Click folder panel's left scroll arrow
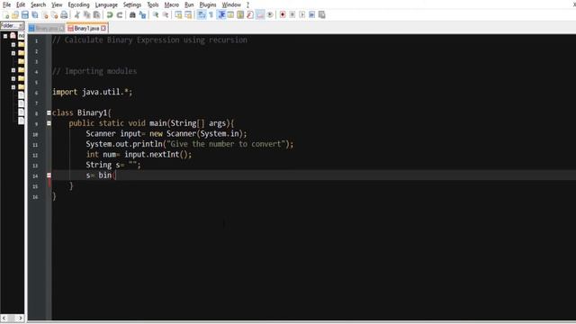 coord(4,318)
